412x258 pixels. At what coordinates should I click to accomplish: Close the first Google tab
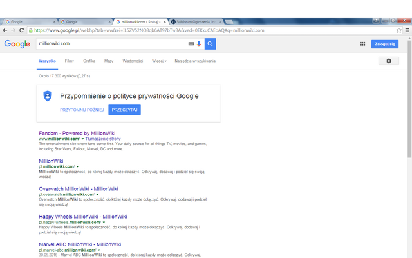pos(54,22)
